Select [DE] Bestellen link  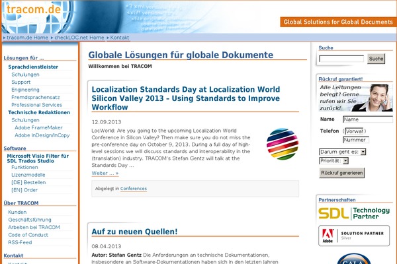coord(28,182)
